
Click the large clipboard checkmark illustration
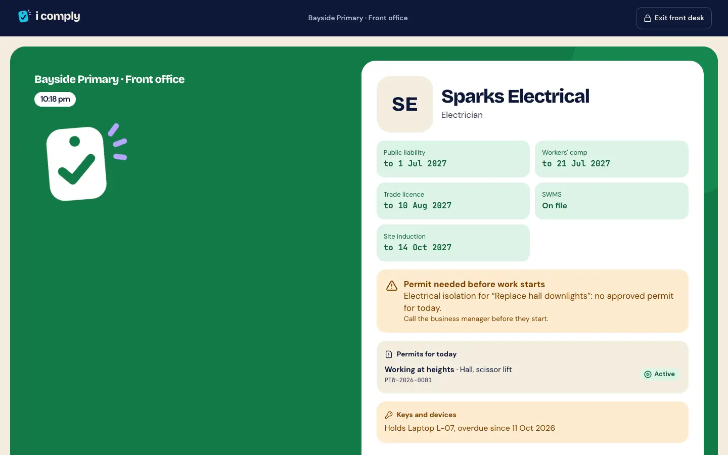[86, 162]
